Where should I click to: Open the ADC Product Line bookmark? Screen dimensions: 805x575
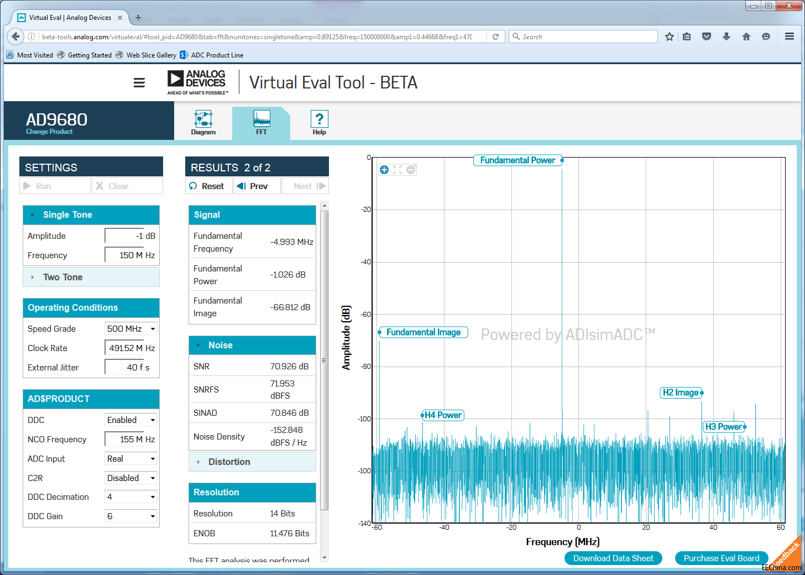[x=212, y=55]
